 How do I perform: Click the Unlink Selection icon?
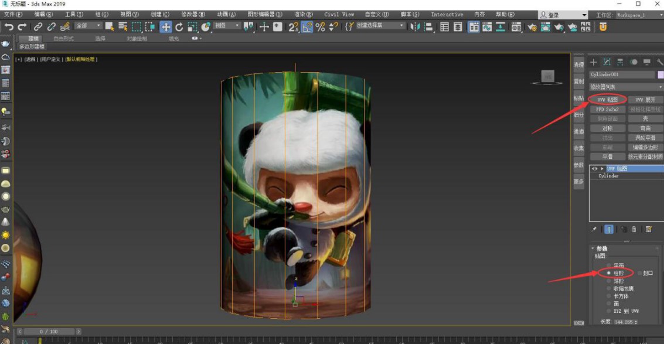pos(51,27)
